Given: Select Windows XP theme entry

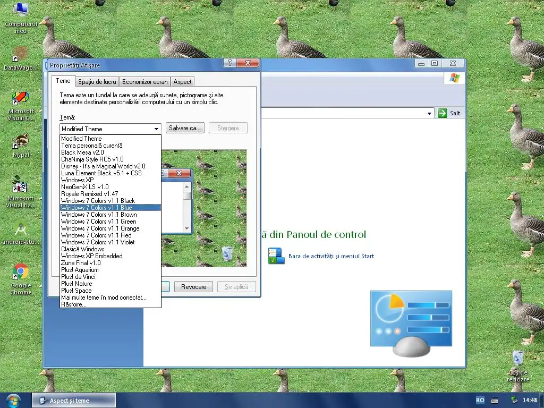Looking at the screenshot, I should tap(110, 180).
